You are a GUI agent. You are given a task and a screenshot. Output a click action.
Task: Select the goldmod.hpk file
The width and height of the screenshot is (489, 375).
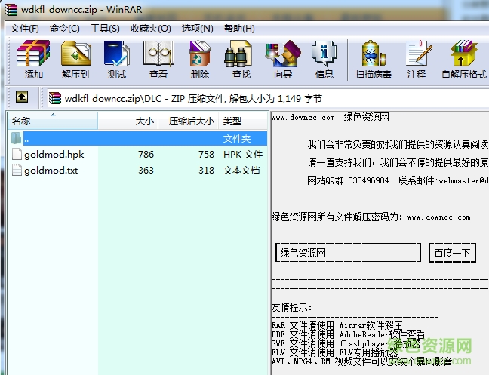54,155
